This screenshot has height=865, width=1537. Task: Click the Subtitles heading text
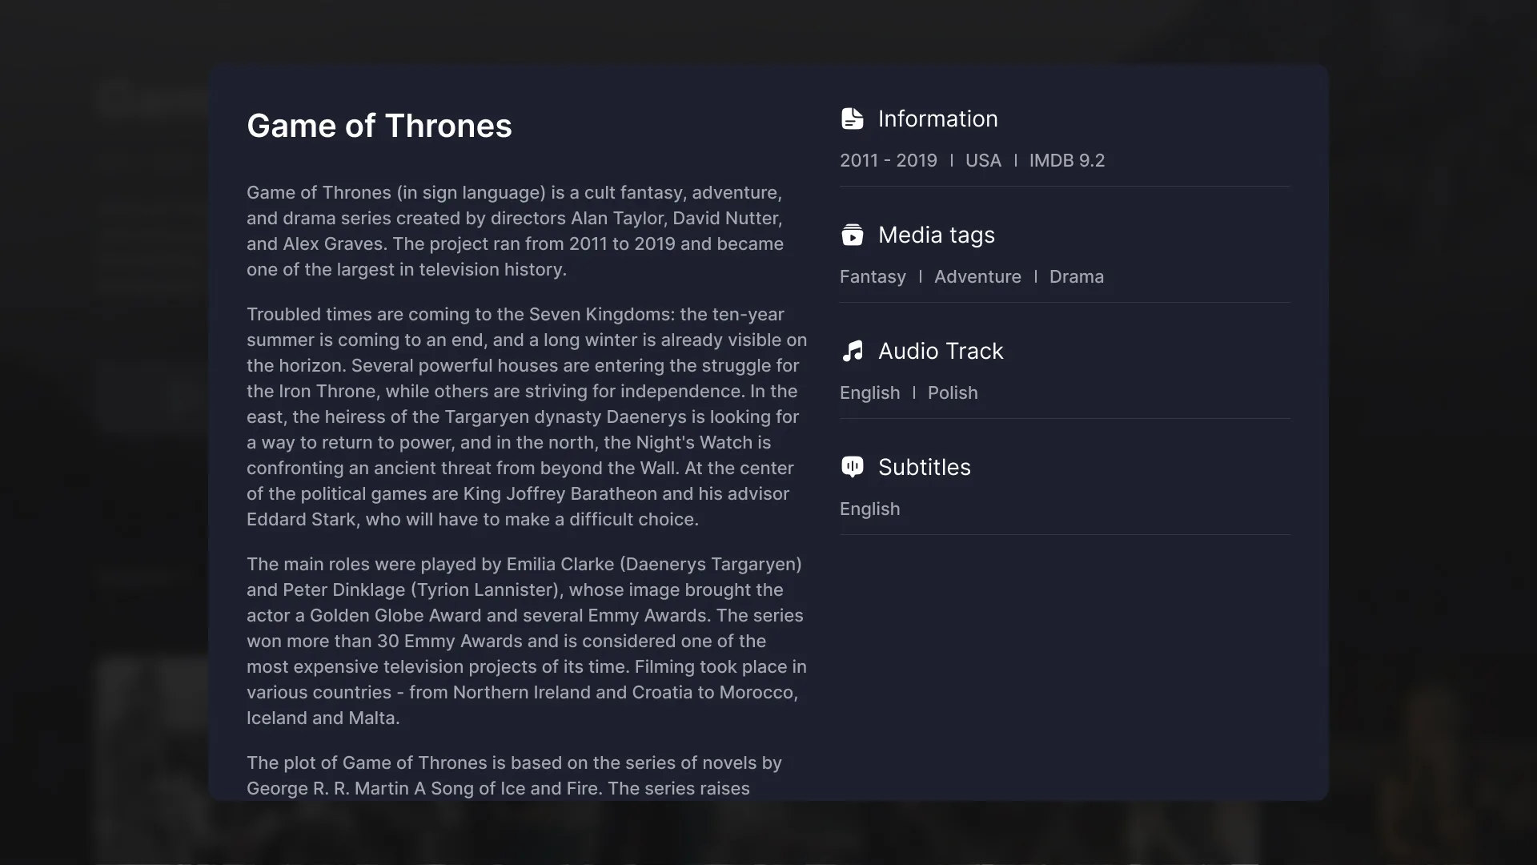click(x=924, y=467)
